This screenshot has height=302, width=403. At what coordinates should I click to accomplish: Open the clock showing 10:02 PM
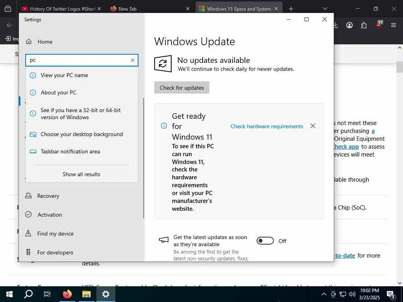point(370,294)
